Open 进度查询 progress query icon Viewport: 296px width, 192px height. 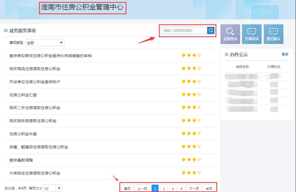pos(230,34)
